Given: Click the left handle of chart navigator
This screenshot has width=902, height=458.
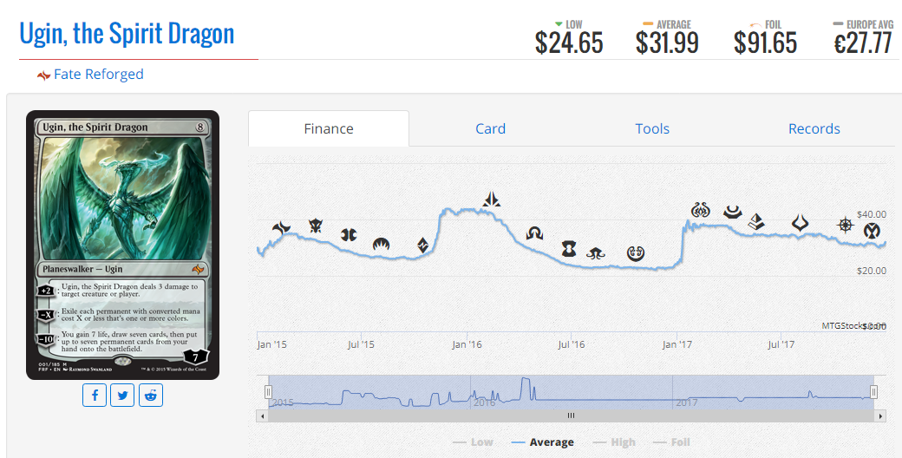Looking at the screenshot, I should (268, 392).
